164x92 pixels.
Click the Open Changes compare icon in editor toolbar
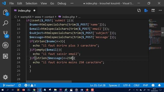[x=139, y=10]
